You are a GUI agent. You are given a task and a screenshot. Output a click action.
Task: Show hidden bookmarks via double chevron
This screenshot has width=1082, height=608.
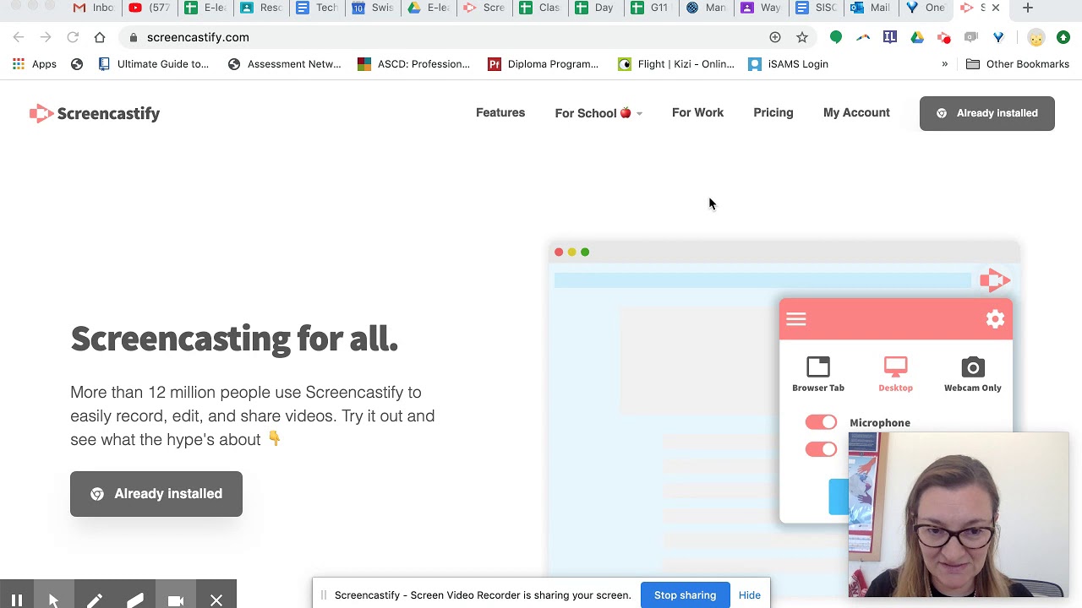click(945, 64)
